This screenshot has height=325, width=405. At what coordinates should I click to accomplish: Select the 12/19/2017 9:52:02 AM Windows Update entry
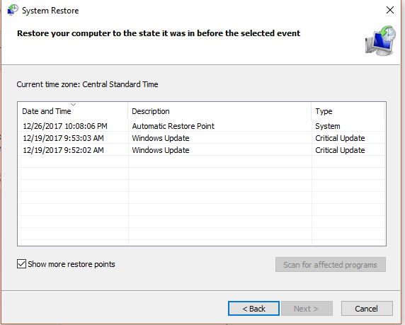pos(202,150)
